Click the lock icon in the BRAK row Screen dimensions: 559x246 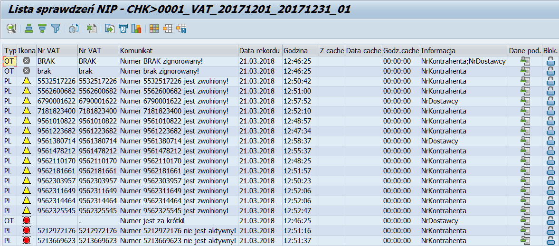[550, 61]
